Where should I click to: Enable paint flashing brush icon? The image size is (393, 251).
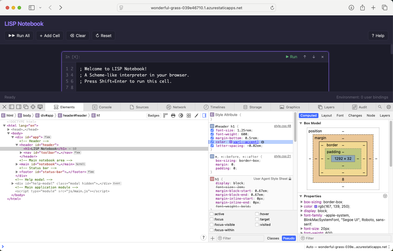(196, 115)
